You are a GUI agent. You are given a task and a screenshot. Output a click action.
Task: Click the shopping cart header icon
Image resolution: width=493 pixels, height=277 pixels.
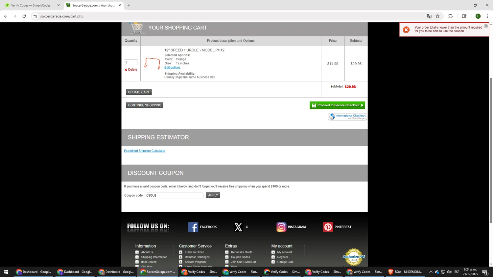coord(137,28)
